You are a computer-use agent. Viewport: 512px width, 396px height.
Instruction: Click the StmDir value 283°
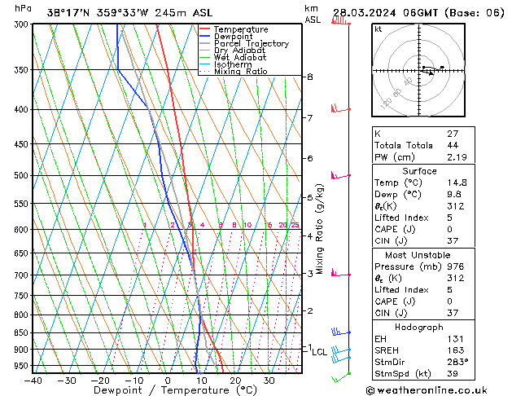pyautogui.click(x=457, y=362)
